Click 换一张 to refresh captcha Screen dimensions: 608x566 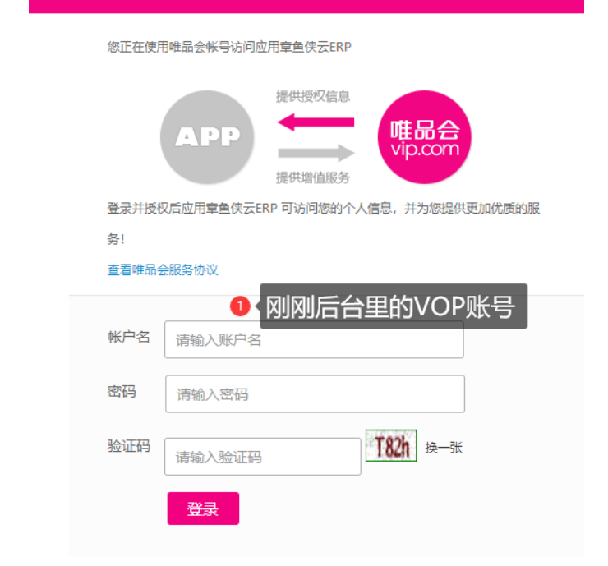[x=444, y=448]
